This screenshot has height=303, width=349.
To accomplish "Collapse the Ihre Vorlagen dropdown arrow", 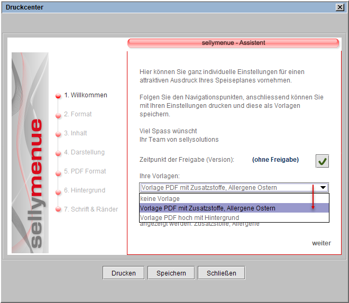I will [x=323, y=187].
